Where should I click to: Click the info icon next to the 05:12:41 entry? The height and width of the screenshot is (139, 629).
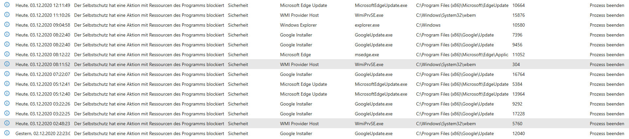click(7, 84)
